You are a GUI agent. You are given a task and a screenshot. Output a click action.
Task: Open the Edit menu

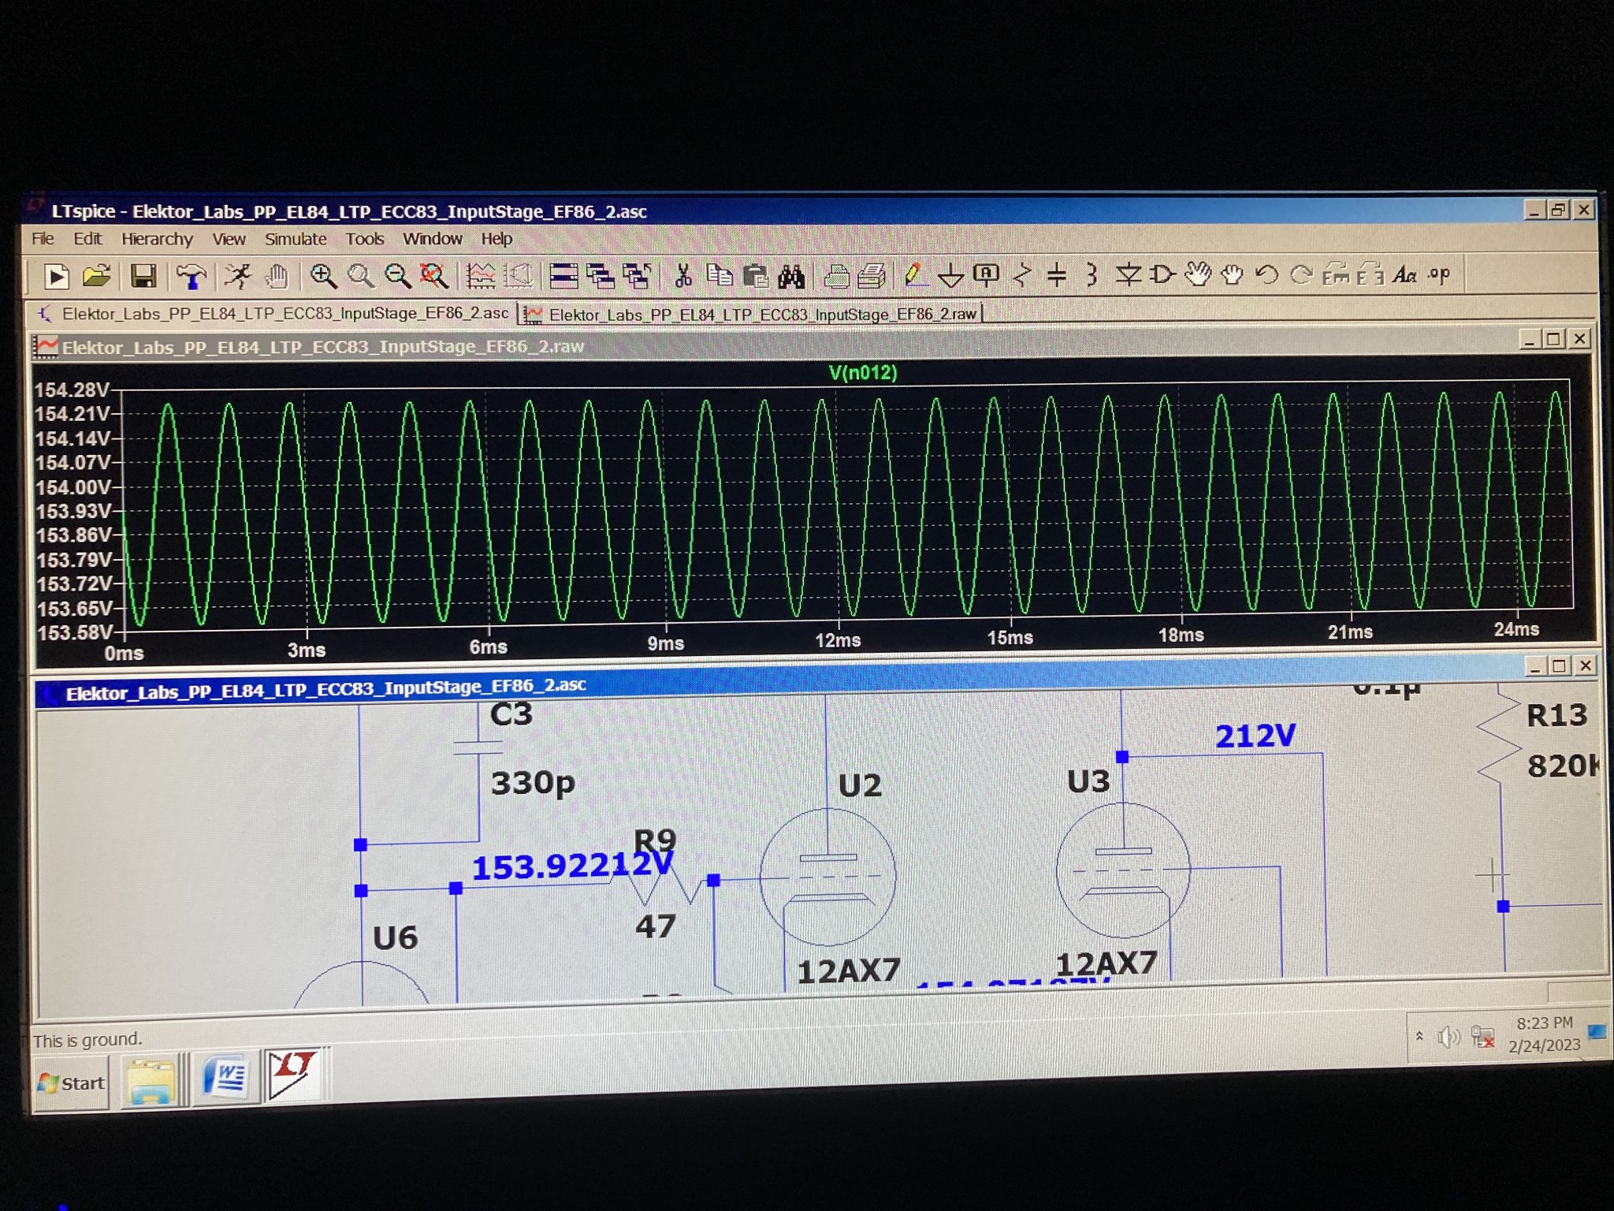(87, 238)
